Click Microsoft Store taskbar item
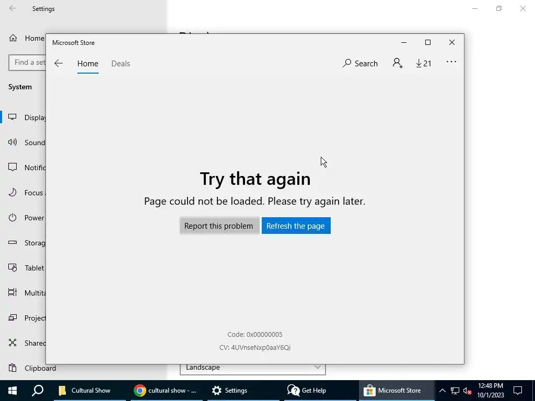The width and height of the screenshot is (535, 401). (397, 391)
